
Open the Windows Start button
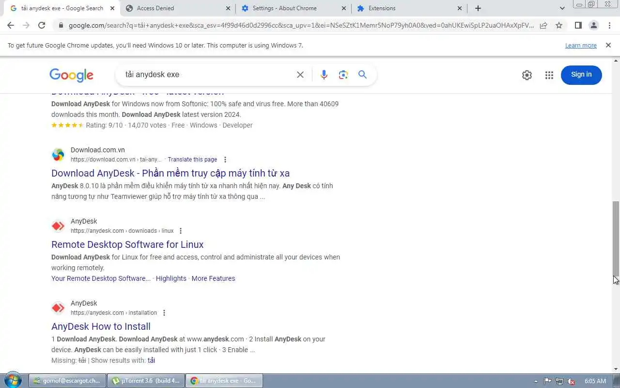(x=13, y=381)
